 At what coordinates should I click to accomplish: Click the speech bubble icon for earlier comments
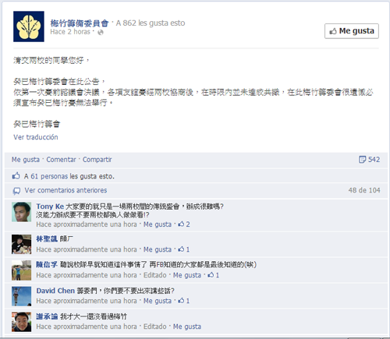[x=16, y=191]
